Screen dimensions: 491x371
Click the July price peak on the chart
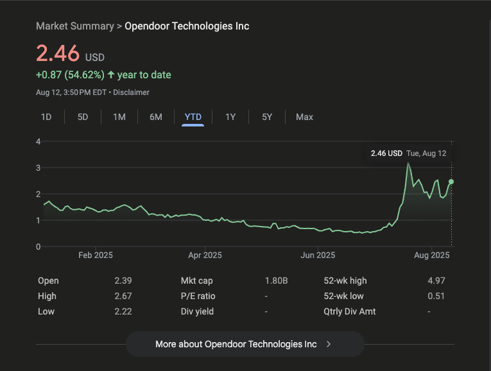408,164
